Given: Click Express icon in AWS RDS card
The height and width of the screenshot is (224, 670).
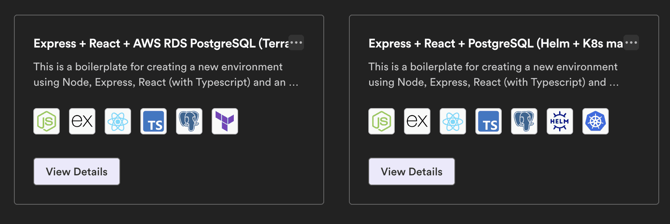Looking at the screenshot, I should click(x=82, y=121).
